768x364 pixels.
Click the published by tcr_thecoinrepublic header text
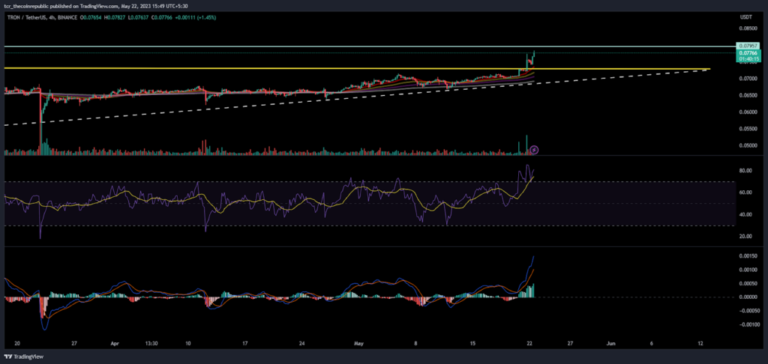[97, 6]
